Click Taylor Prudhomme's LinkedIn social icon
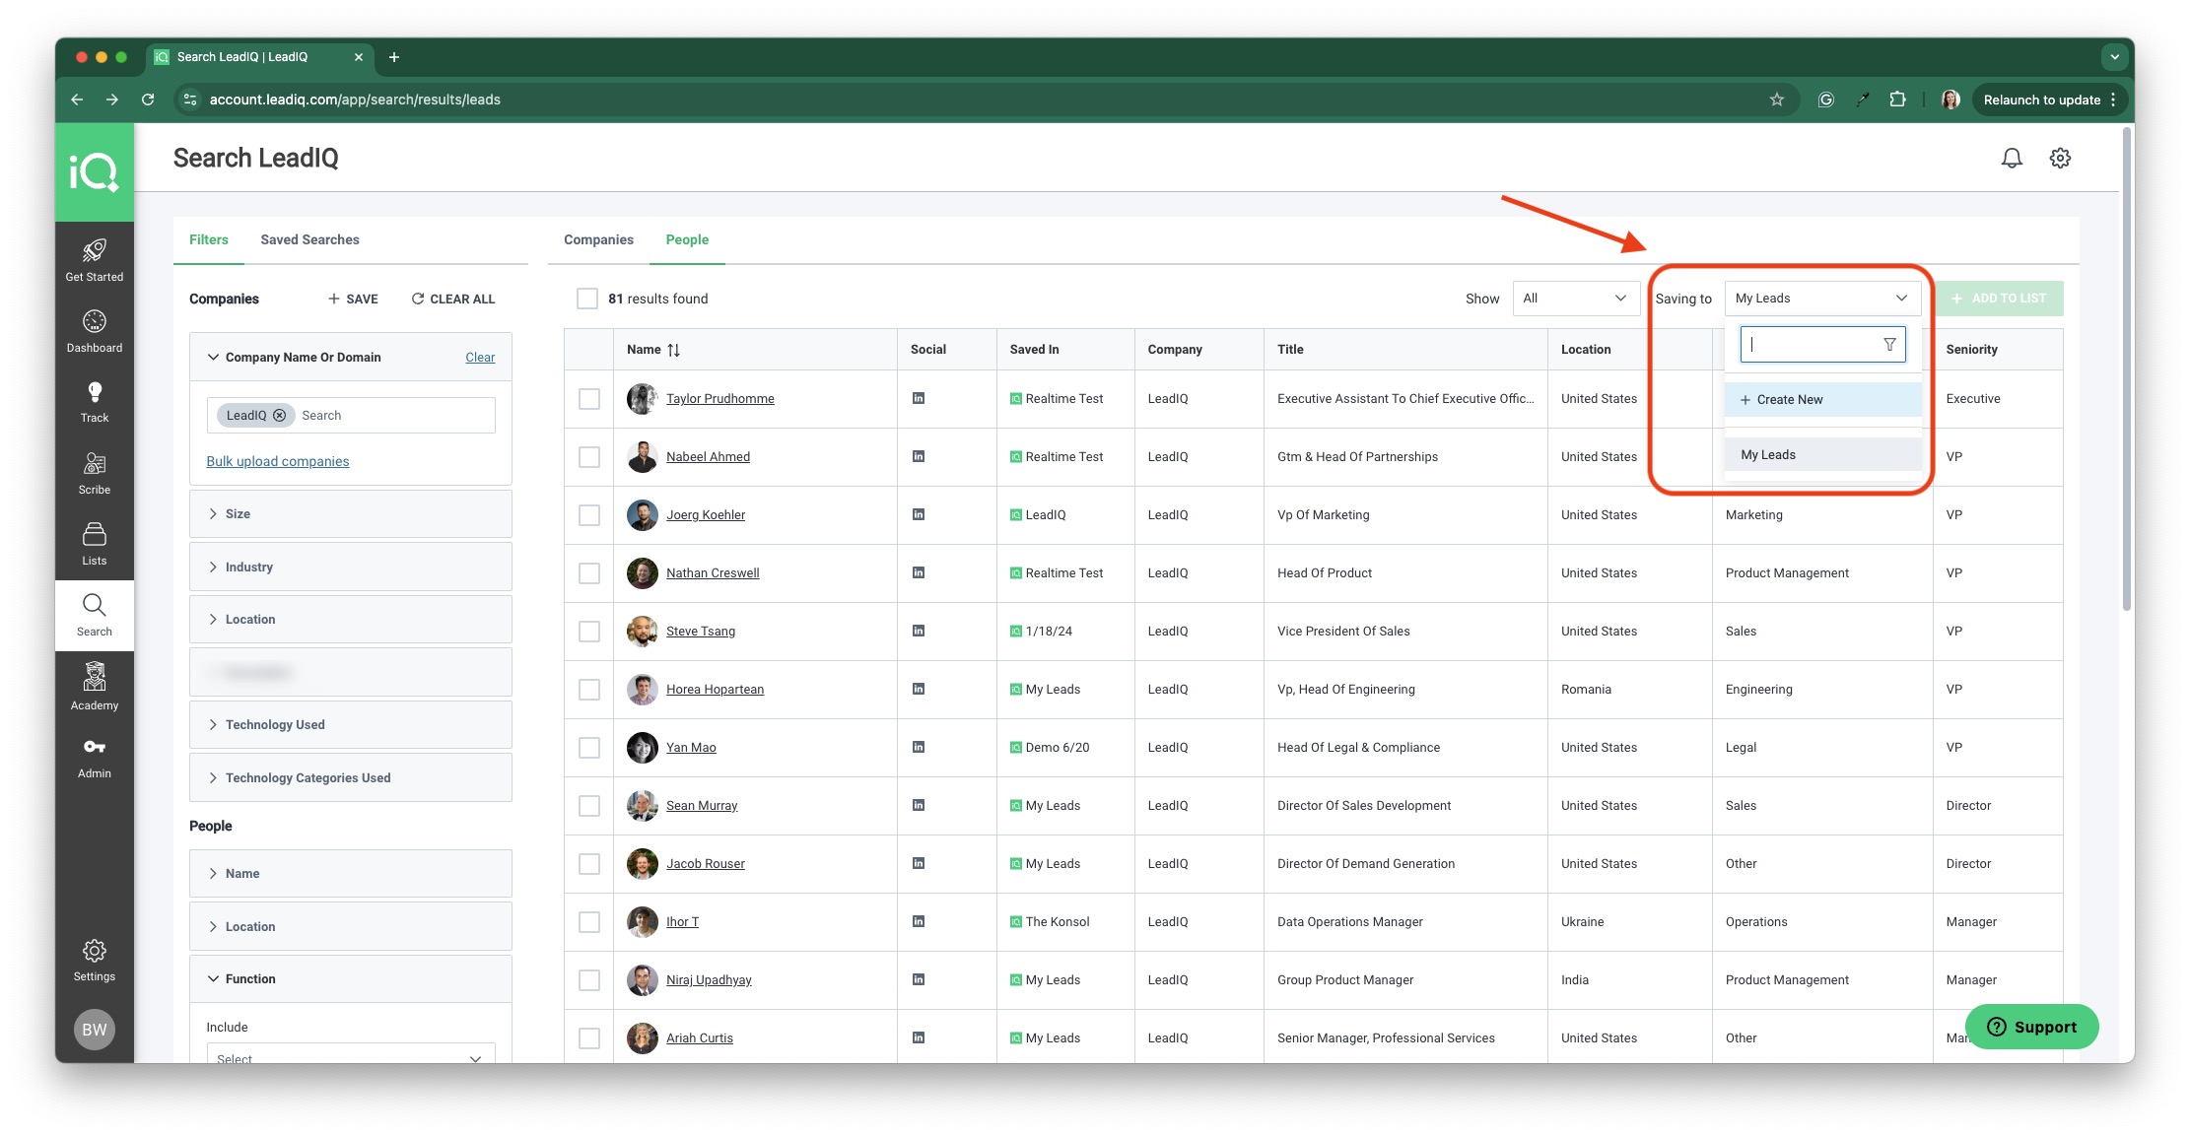 point(919,398)
